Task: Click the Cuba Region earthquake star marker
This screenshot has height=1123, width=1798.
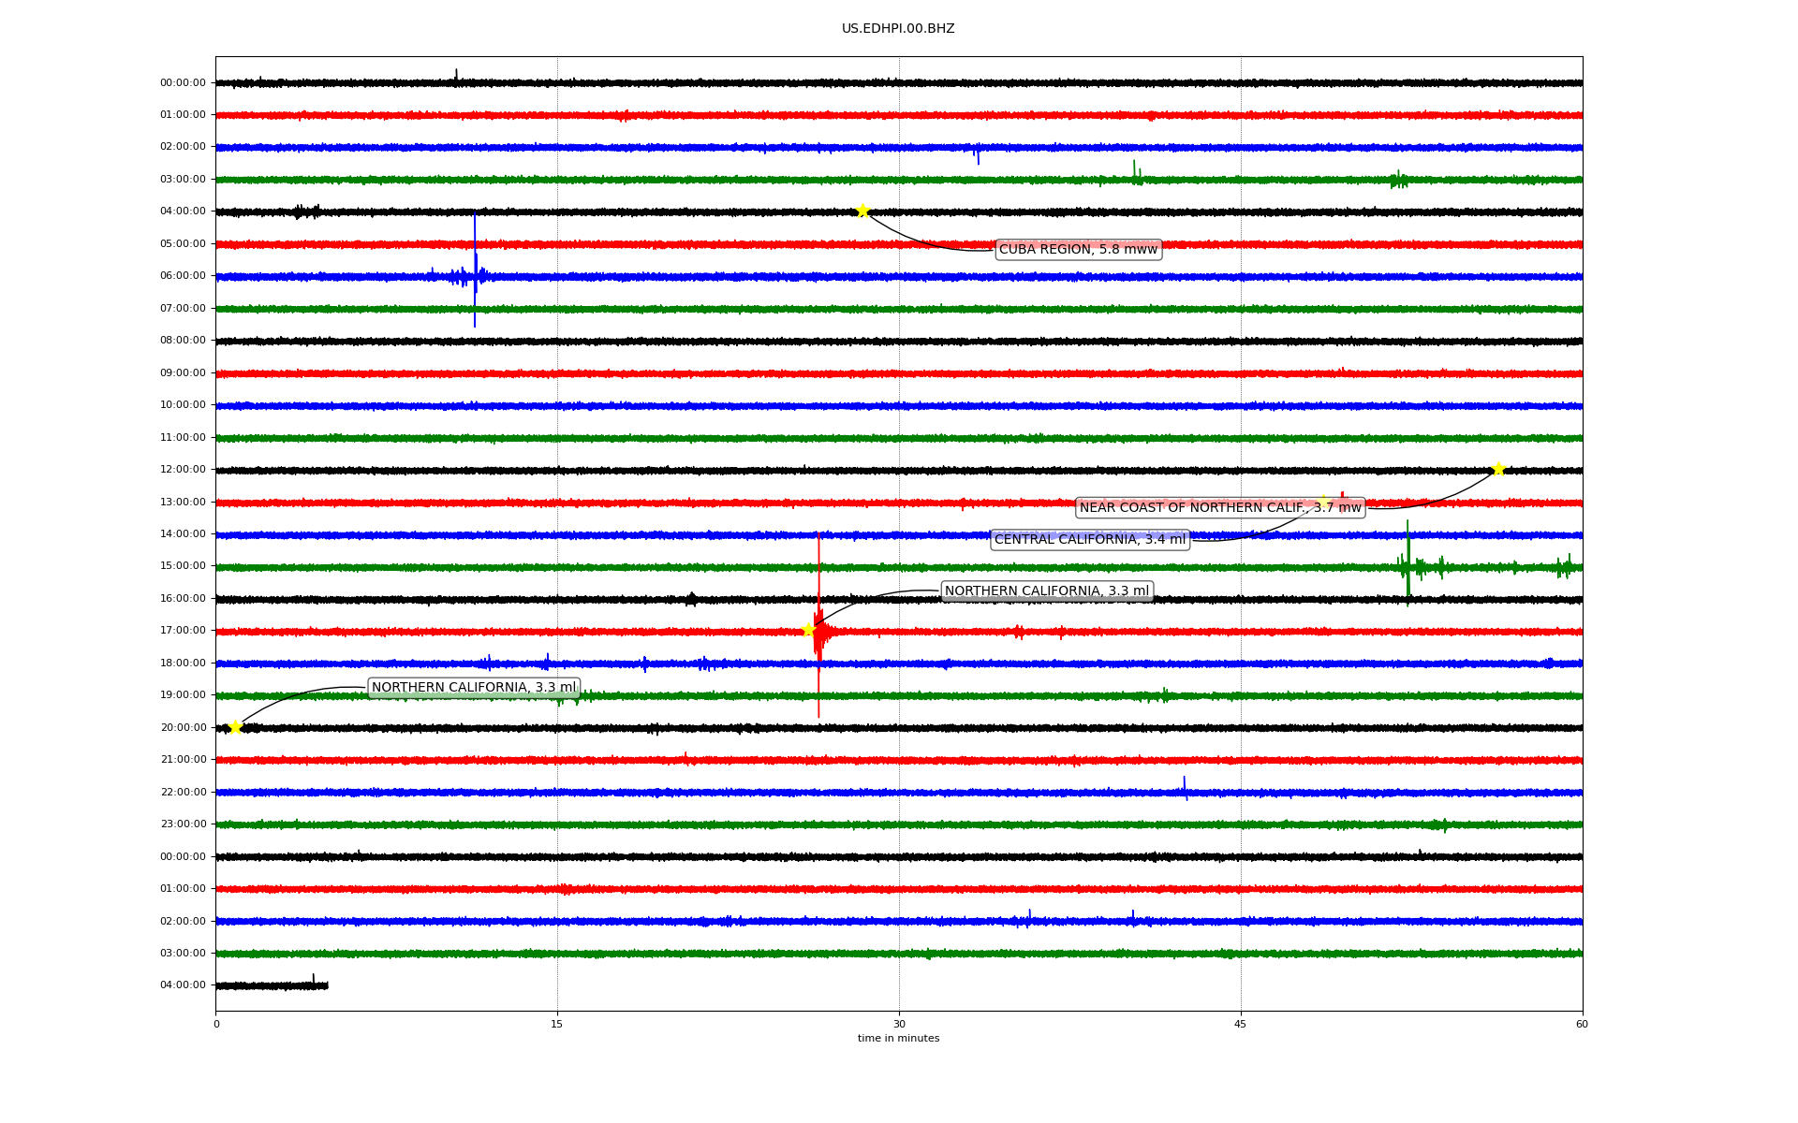Action: click(862, 211)
